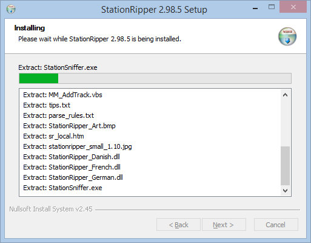This screenshot has height=243, width=311.
Task: Select 'Extract: stationripper_small_1.10.jpg' log line
Action: [x=78, y=146]
